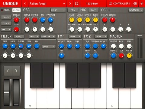Click the LEVEL I knob

pos(80,20)
